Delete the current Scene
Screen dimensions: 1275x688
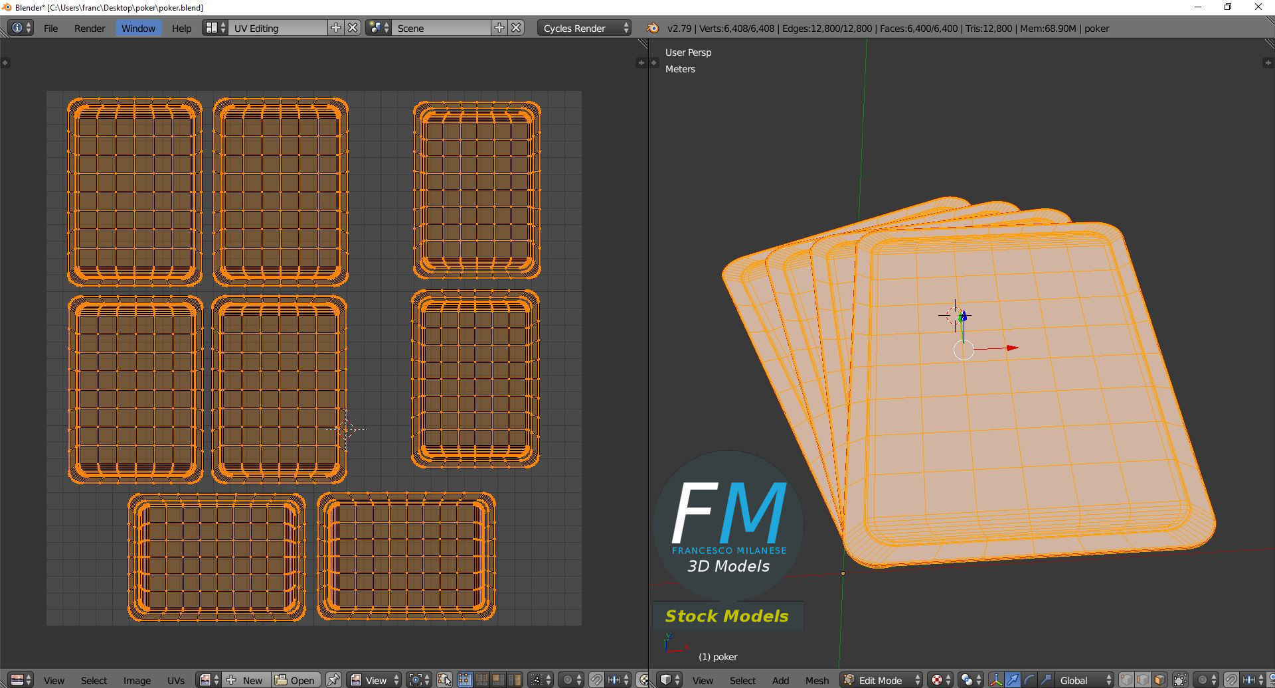pyautogui.click(x=516, y=28)
